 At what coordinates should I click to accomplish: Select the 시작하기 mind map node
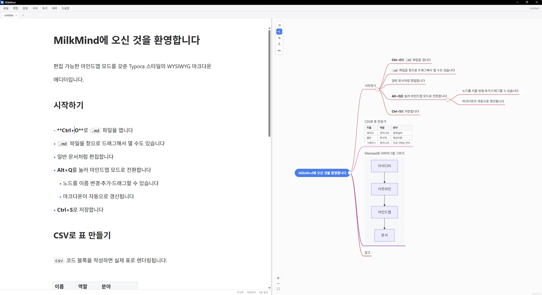(370, 86)
